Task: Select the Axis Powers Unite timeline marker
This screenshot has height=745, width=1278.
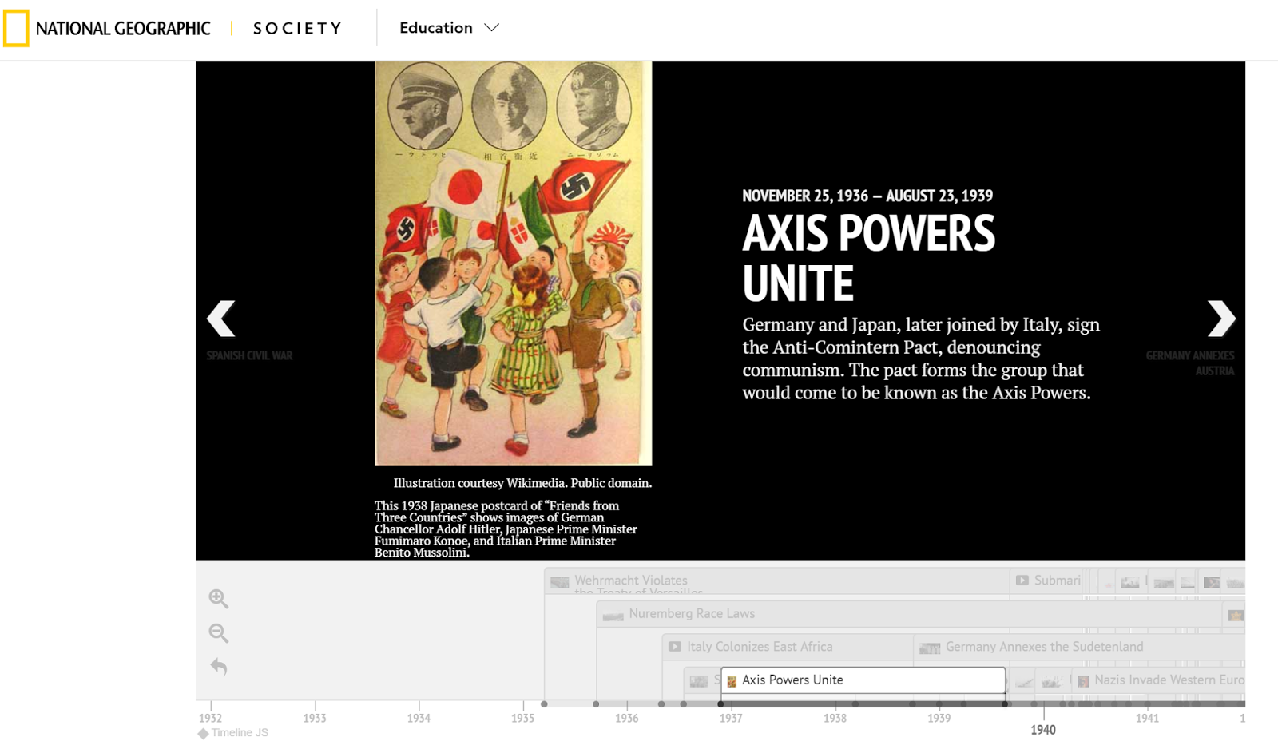Action: [863, 680]
